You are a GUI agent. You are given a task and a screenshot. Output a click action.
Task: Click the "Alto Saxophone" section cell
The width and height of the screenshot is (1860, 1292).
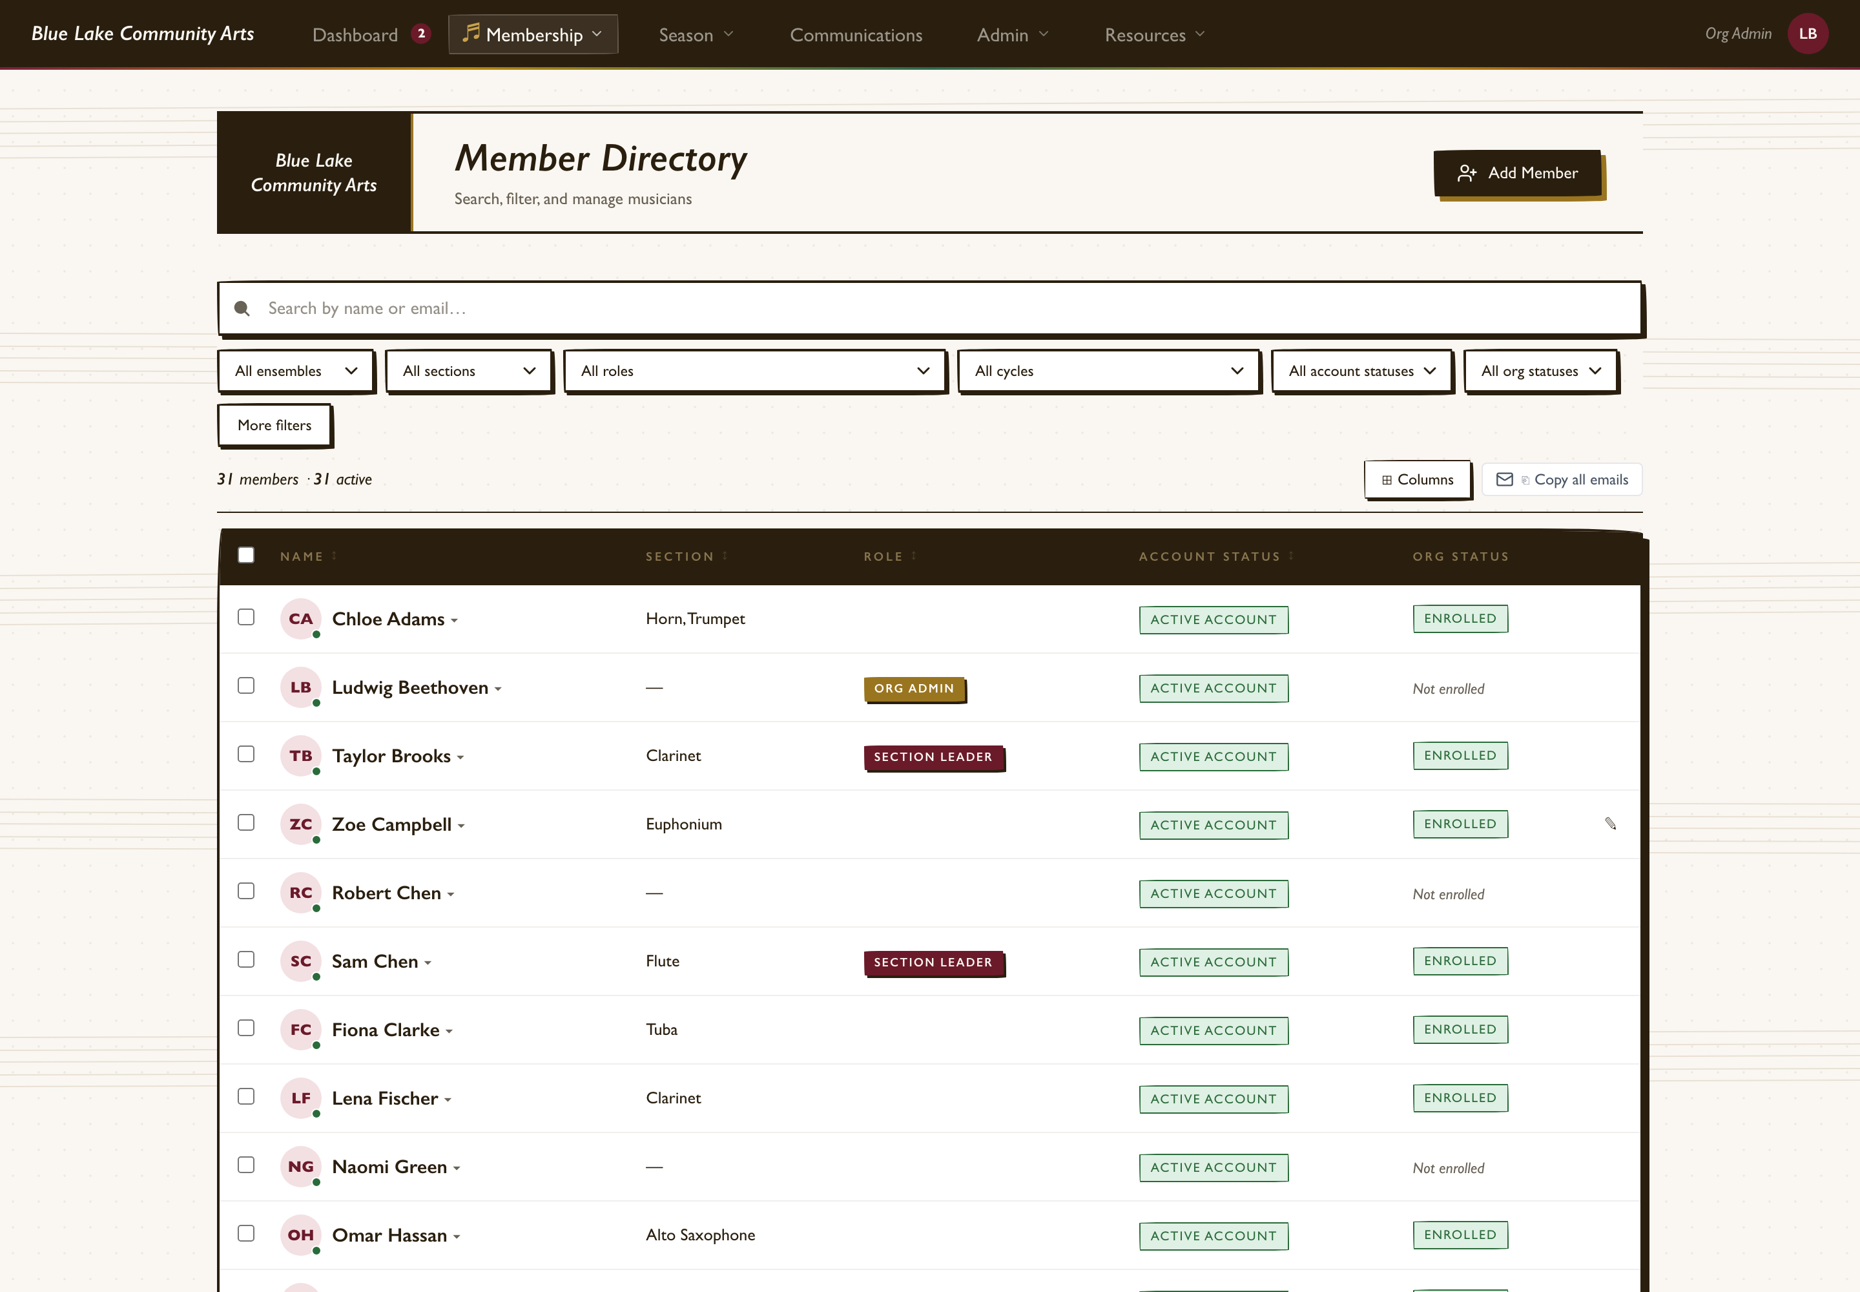(700, 1235)
